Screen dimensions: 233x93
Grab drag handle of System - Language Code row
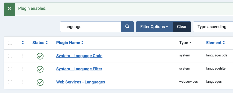pos(22,56)
